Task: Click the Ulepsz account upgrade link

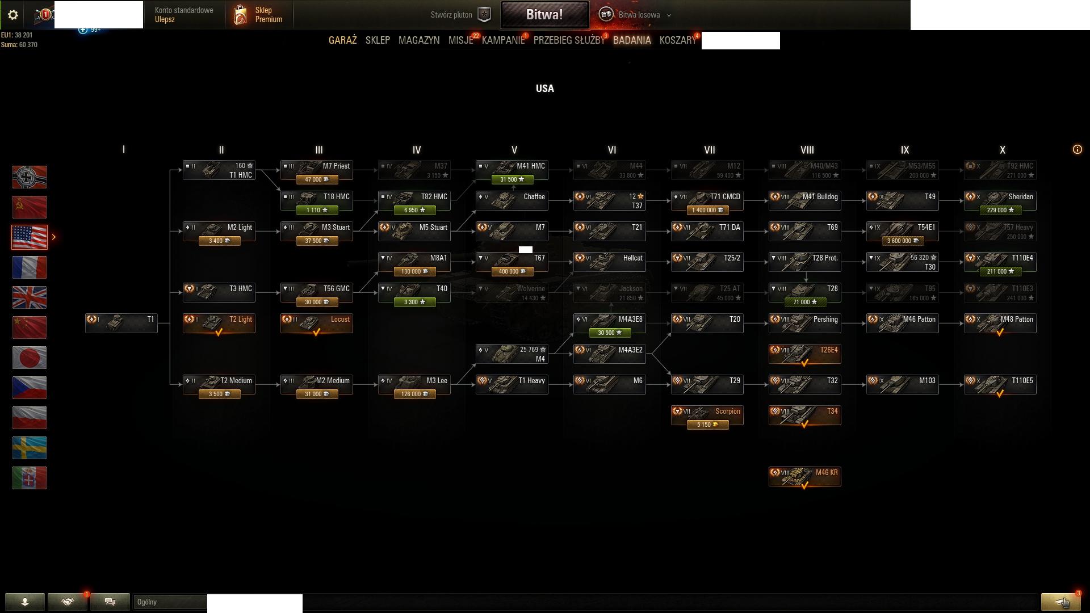Action: click(165, 19)
